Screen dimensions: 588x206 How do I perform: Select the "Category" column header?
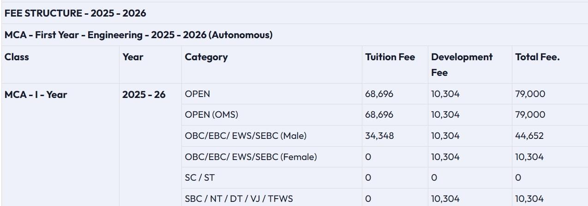[206, 57]
